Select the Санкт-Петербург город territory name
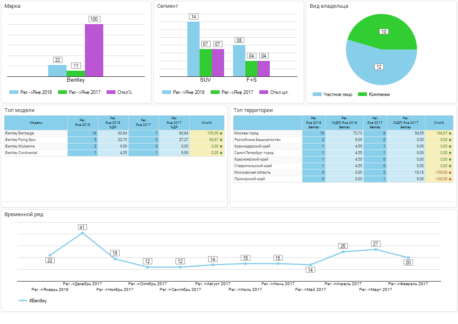 coord(254,153)
